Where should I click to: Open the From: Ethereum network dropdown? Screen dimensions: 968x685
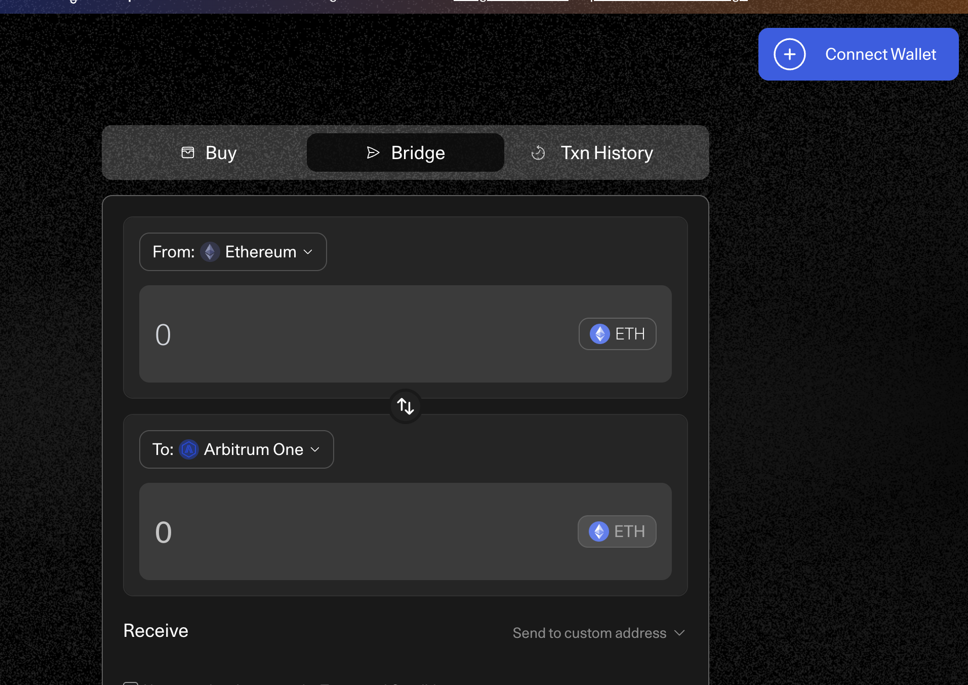point(233,252)
